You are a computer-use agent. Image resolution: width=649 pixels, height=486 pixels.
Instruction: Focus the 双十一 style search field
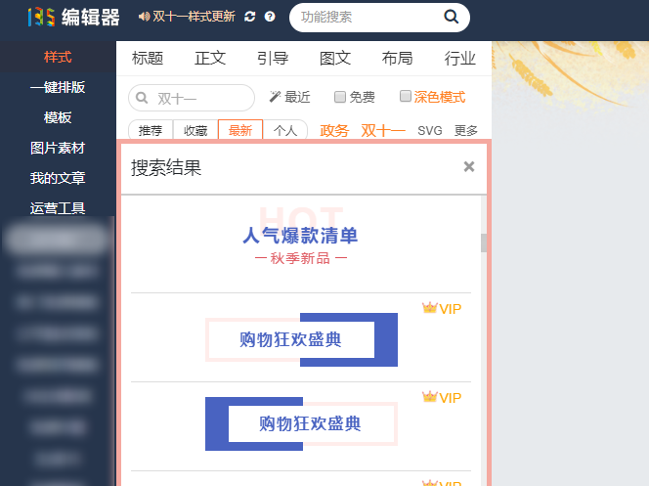tap(192, 98)
